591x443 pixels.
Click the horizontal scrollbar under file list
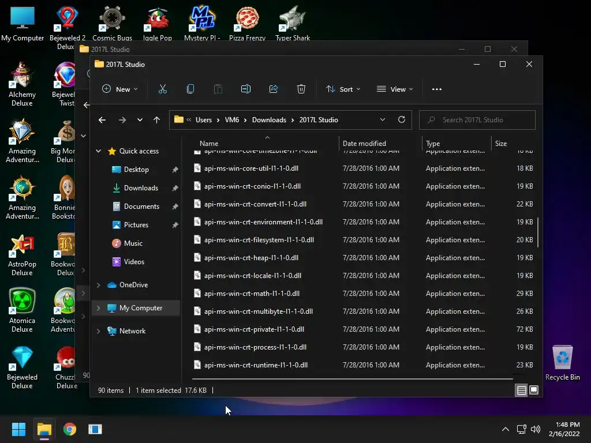(353, 378)
